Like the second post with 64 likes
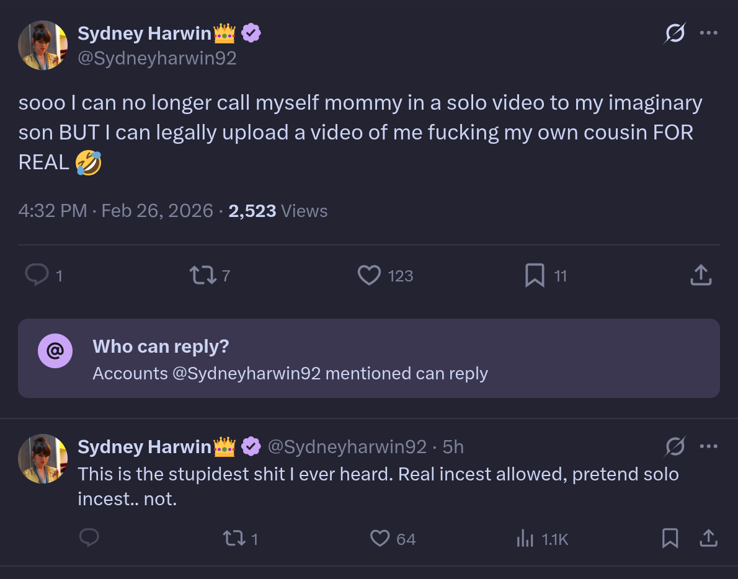Viewport: 738px width, 579px height. pos(380,538)
